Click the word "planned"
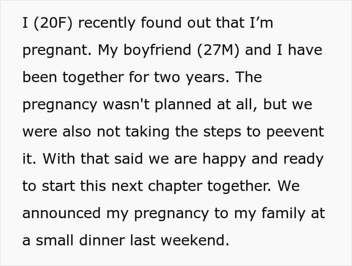 [183, 105]
